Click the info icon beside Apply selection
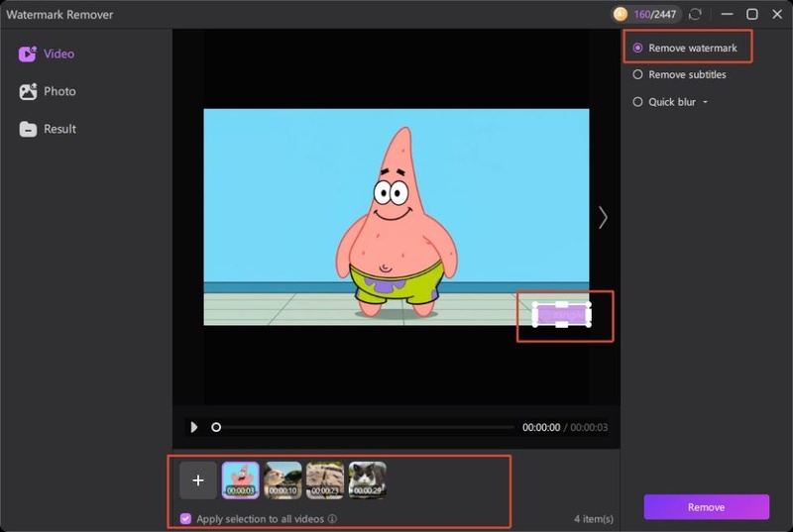Viewport: 793px width, 532px height. 332,519
